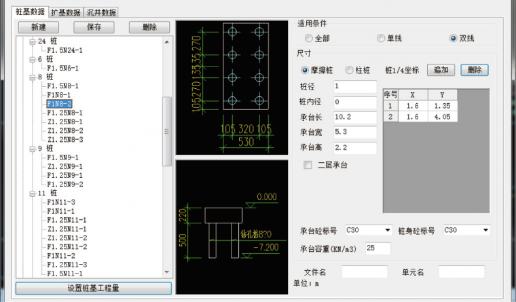Click the 文件名 input field
This screenshot has height=302, width=516.
coord(365,272)
